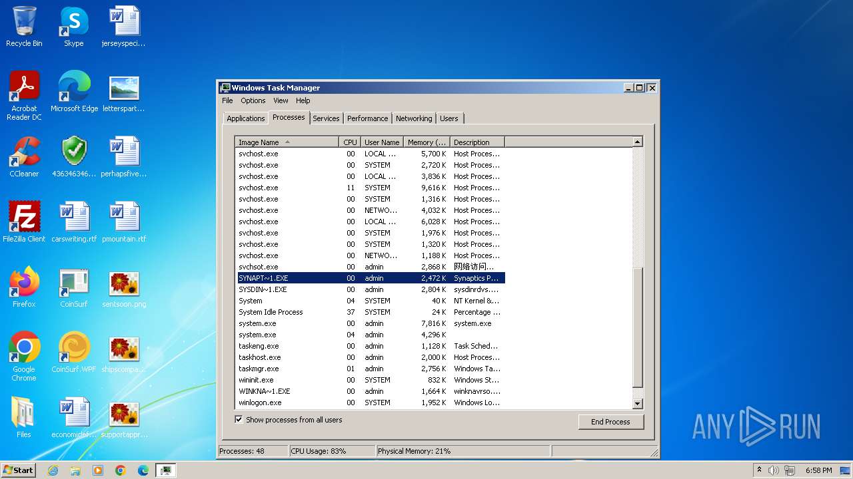This screenshot has height=479, width=853.
Task: Launch FileZilla Client desktop shortcut
Action: coord(24,222)
